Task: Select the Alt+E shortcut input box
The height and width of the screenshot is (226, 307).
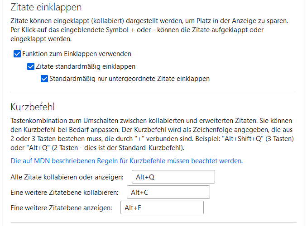Action: click(162, 208)
